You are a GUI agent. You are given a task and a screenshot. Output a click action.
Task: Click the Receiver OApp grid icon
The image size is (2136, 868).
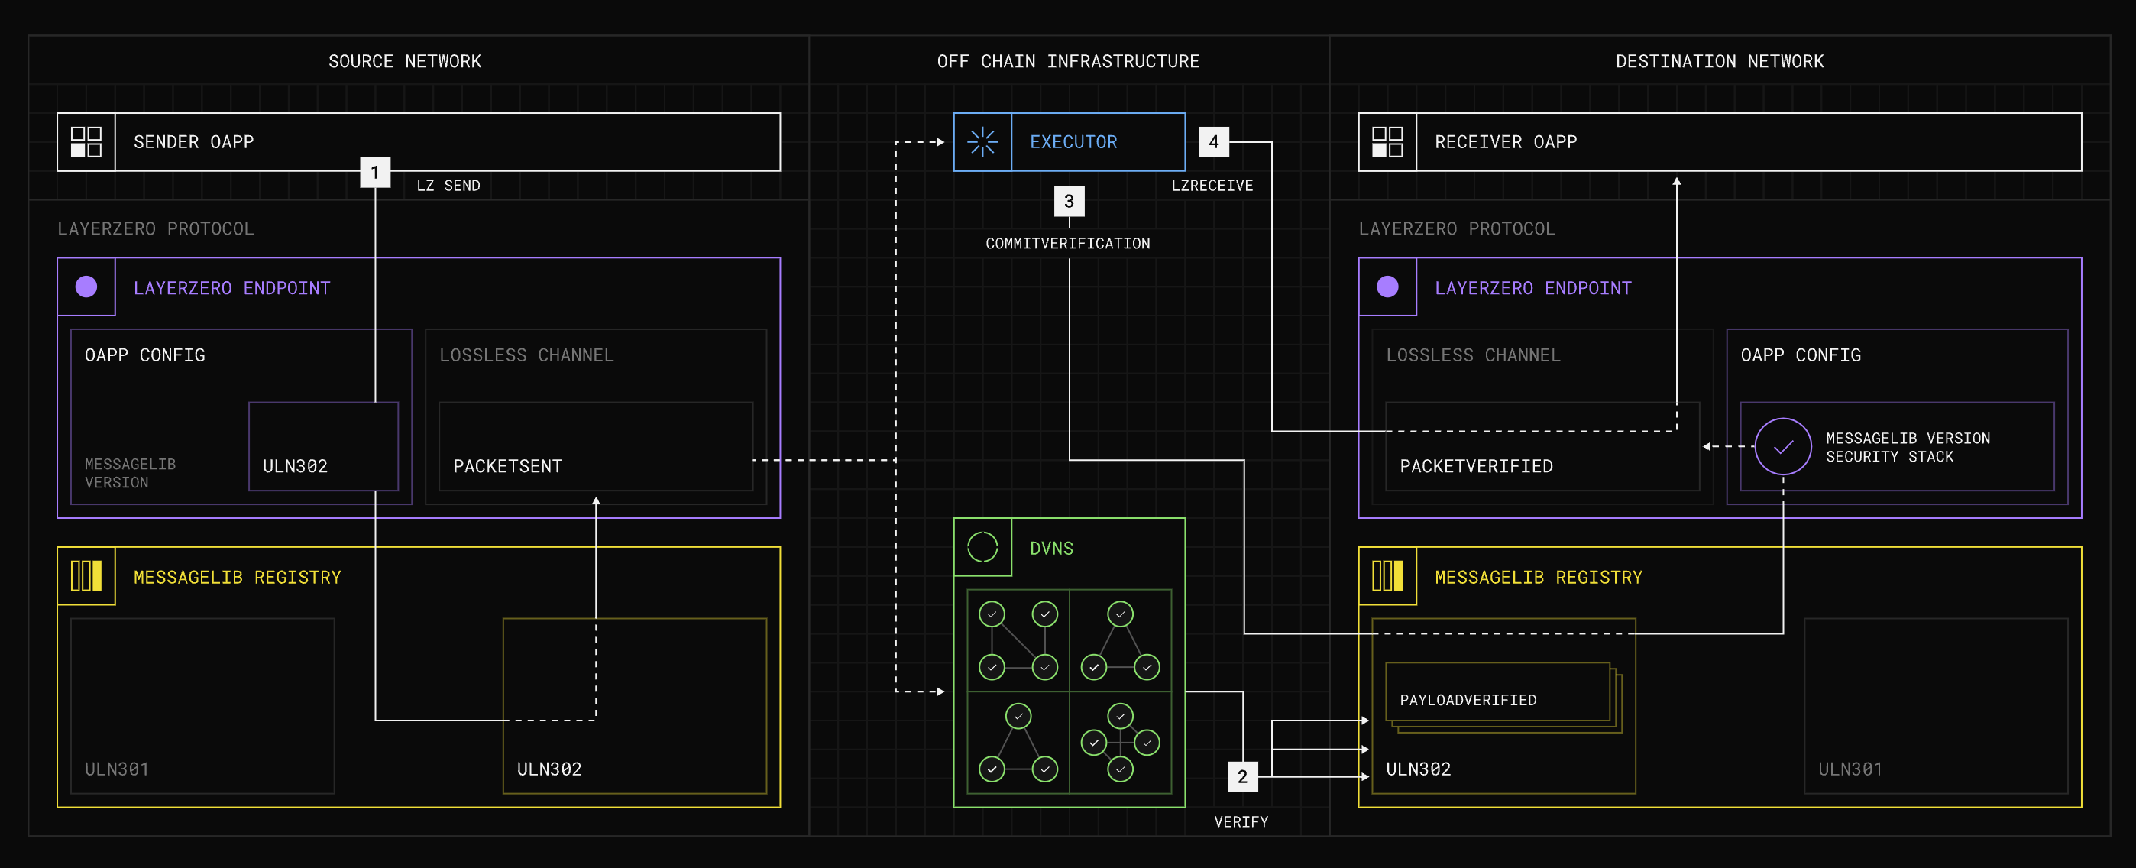click(x=1387, y=142)
